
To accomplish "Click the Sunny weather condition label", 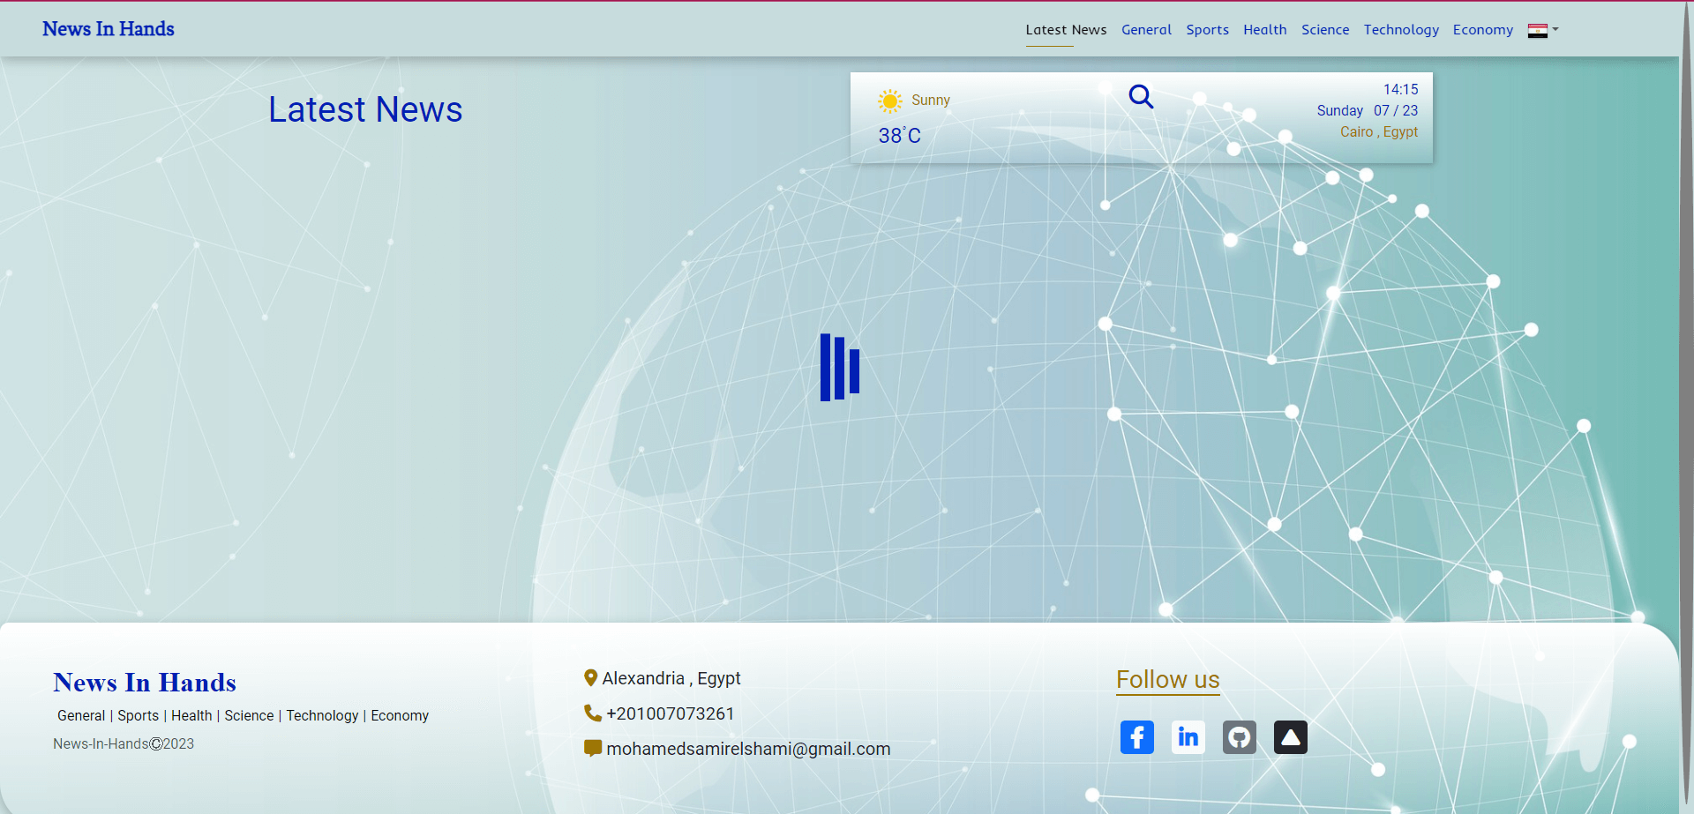I will [931, 101].
